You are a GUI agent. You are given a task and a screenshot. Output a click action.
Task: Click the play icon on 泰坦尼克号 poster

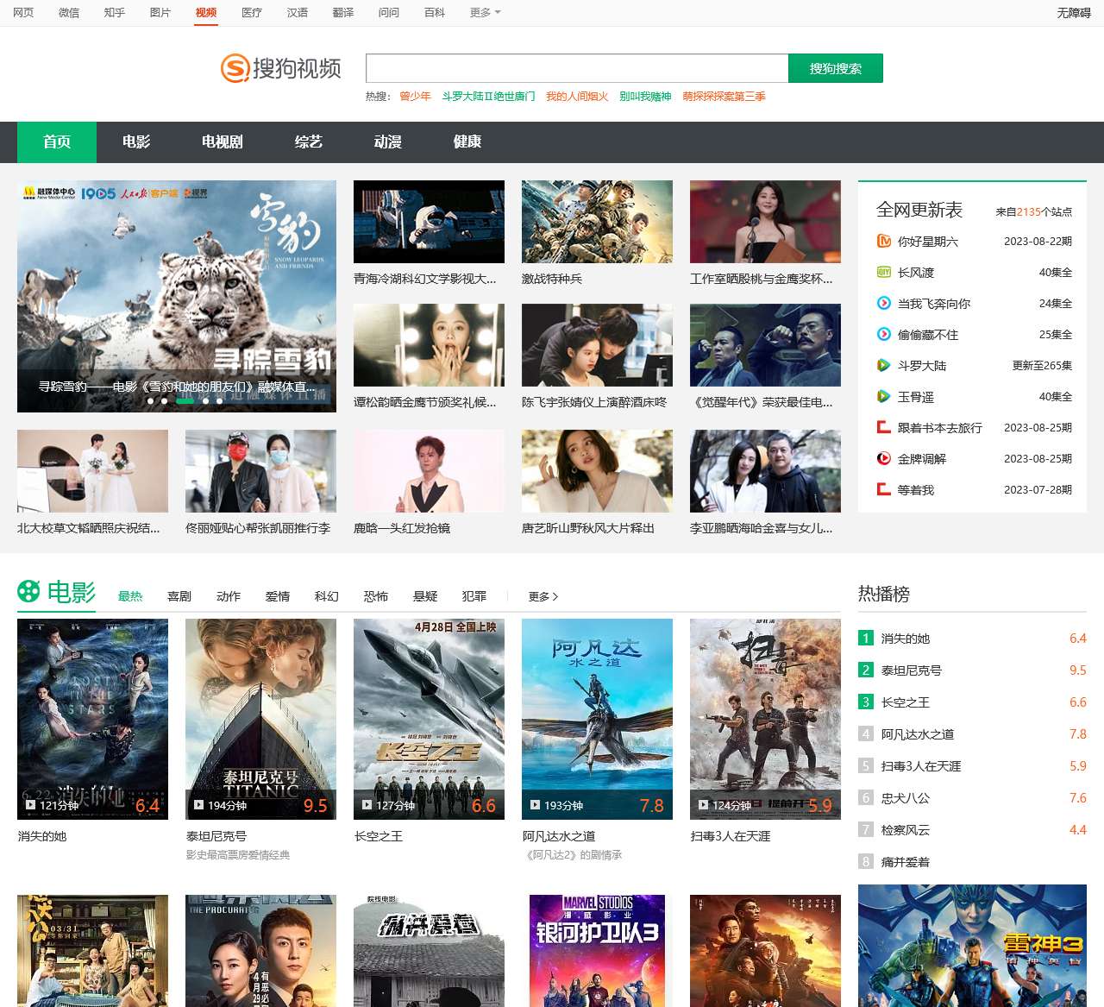[x=198, y=806]
